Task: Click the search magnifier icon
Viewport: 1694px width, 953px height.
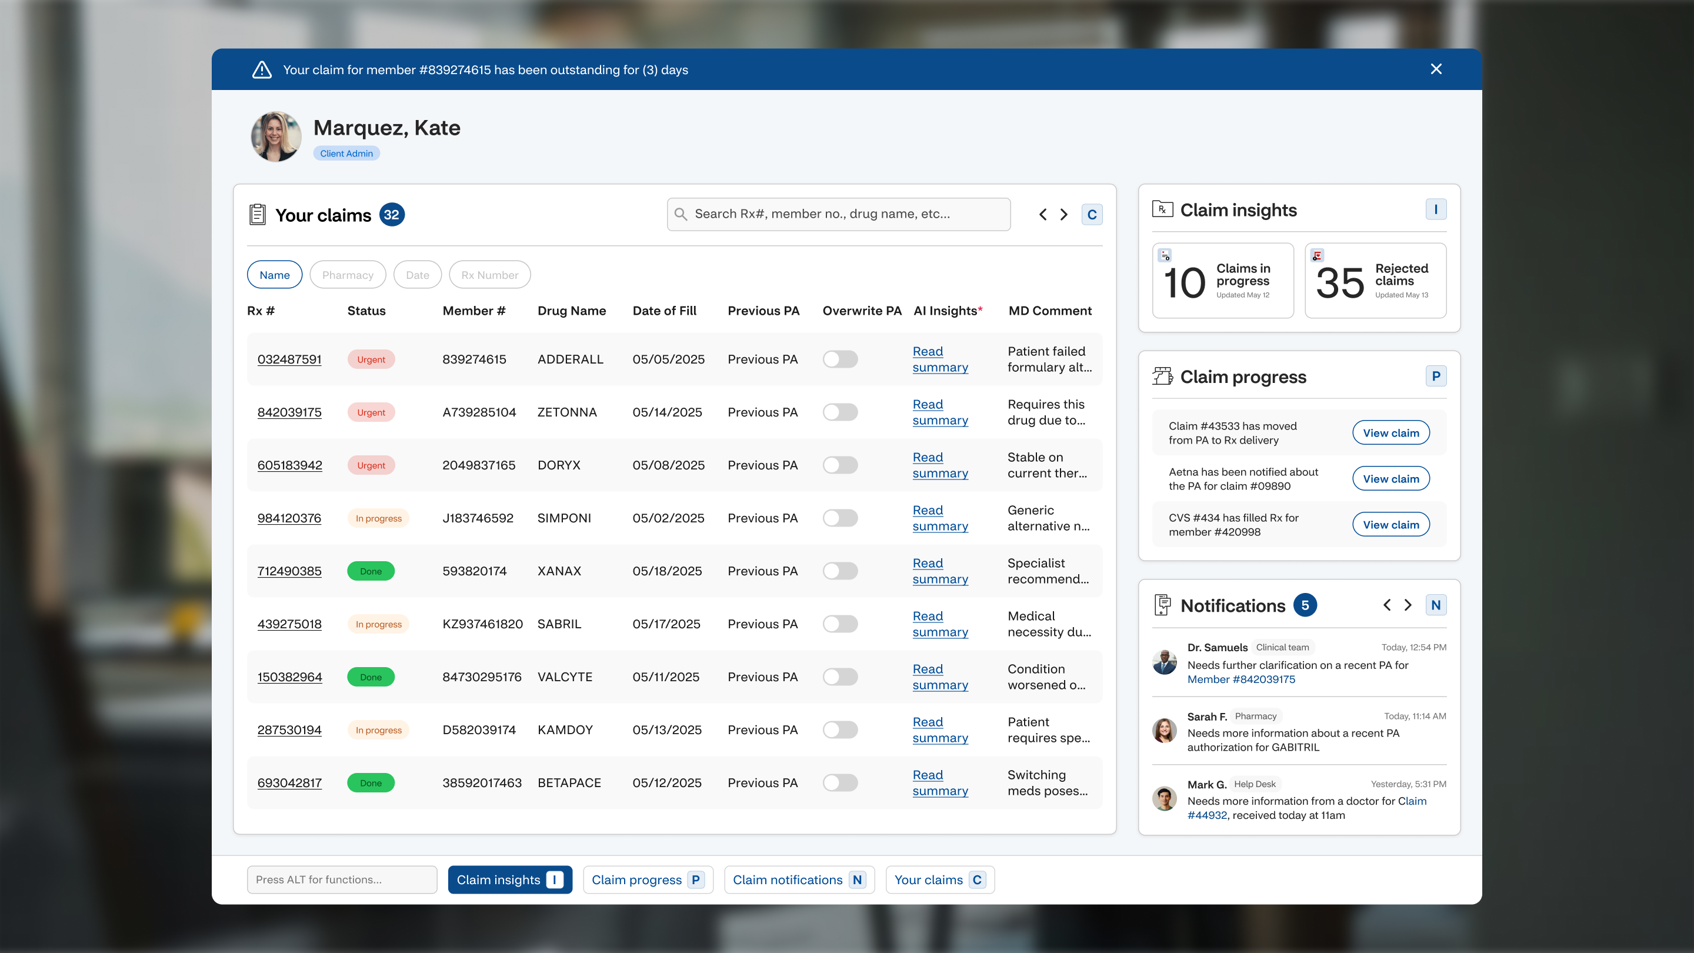Action: tap(681, 214)
